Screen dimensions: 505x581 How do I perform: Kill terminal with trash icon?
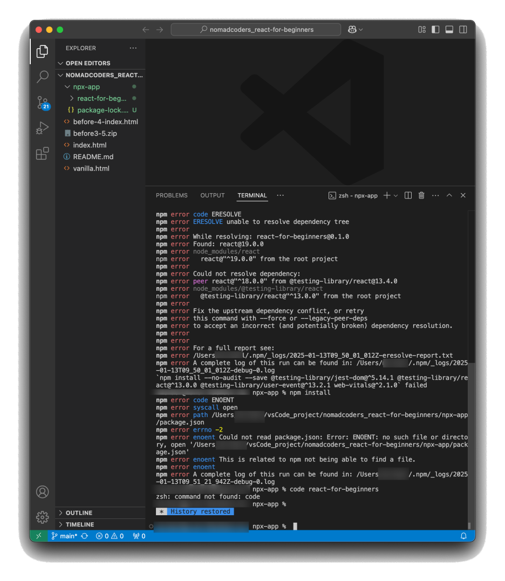click(421, 195)
